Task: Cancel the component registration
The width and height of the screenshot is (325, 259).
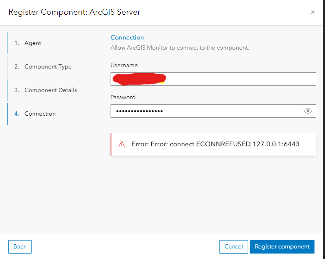Action: point(233,247)
